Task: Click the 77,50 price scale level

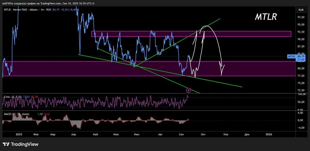Action: tap(301, 76)
